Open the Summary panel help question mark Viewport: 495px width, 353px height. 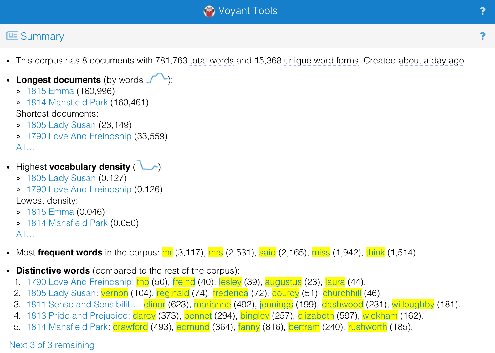482,36
